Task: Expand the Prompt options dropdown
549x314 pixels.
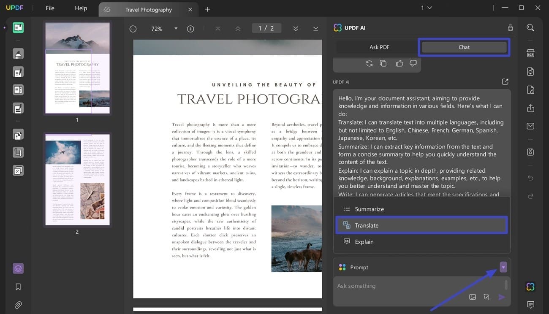Action: (x=503, y=267)
